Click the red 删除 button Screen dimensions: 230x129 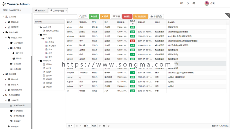click(x=127, y=17)
